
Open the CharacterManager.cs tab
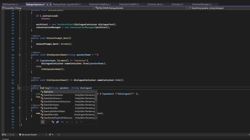tap(202, 4)
